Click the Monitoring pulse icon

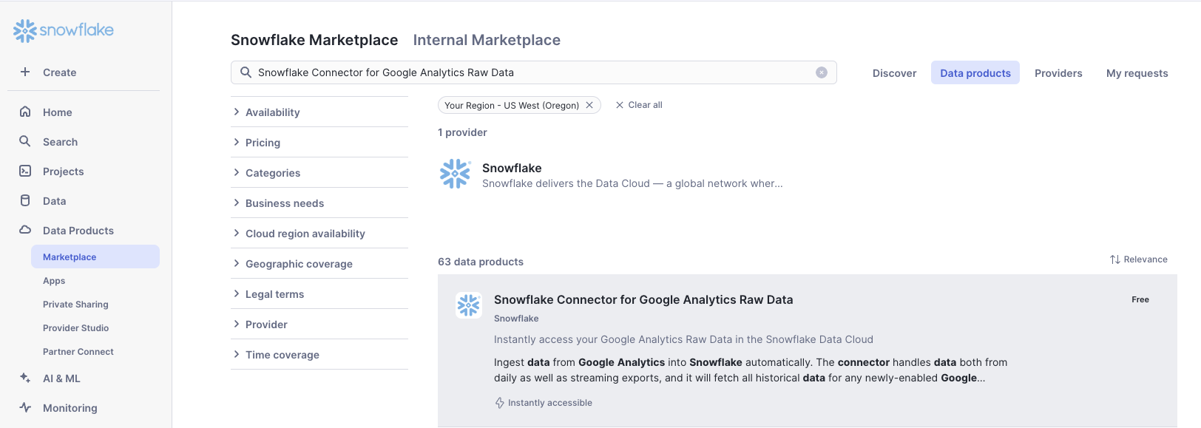coord(25,407)
